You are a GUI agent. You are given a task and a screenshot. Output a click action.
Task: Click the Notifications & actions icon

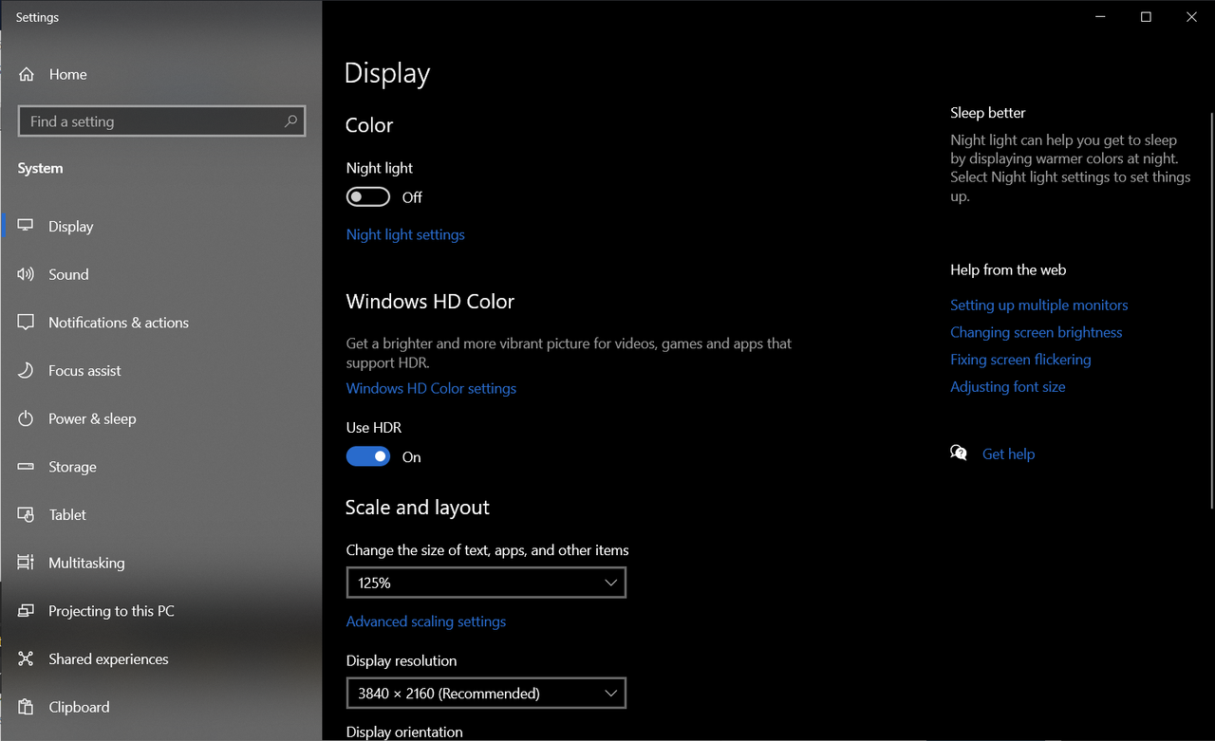pyautogui.click(x=27, y=323)
